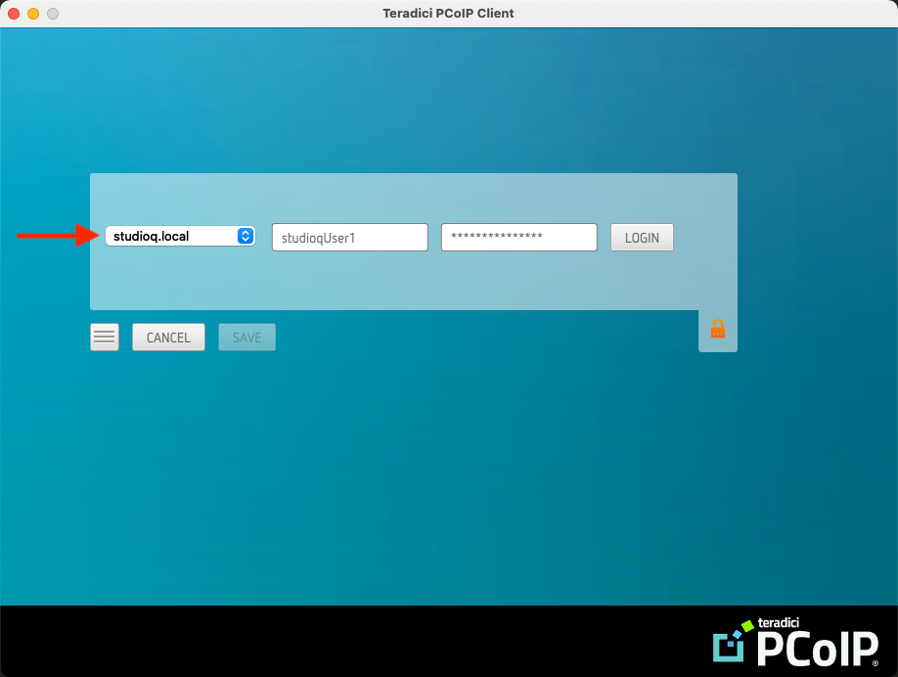Open the studioq.local domain dropdown
The image size is (898, 677).
[x=180, y=236]
